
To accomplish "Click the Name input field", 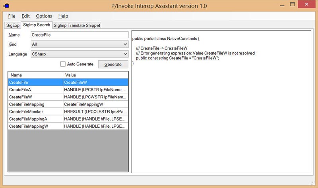I will tap(79, 35).
